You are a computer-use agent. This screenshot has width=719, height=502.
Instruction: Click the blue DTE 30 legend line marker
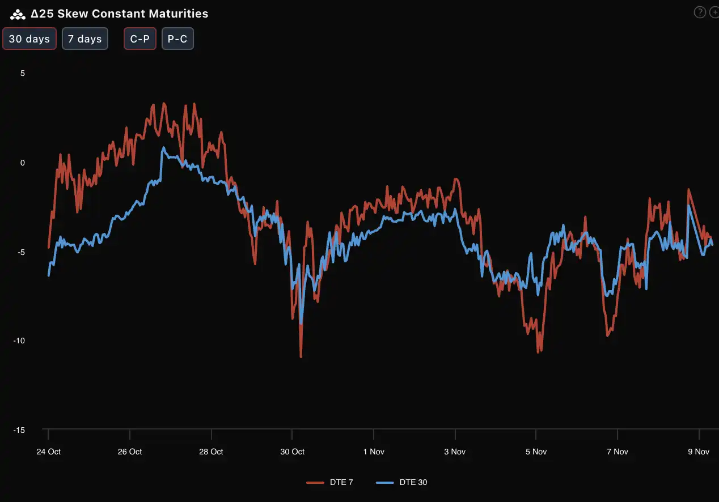[x=385, y=483]
